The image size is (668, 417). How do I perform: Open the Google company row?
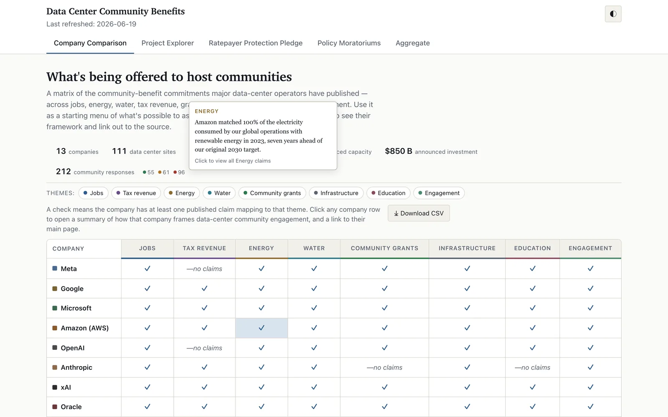(334, 289)
